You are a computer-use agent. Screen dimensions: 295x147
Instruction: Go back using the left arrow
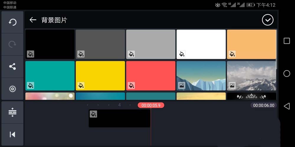(x=33, y=20)
